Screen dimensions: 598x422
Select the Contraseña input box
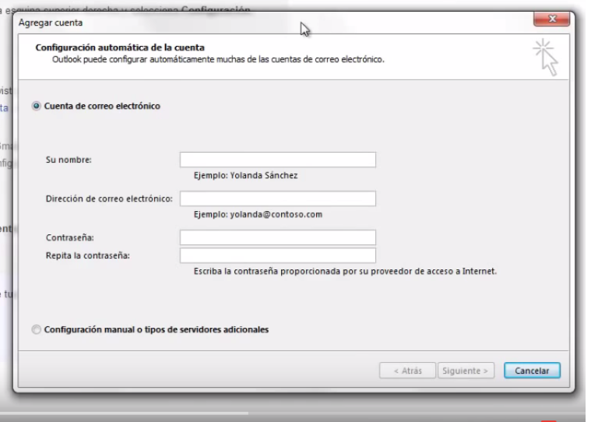tap(278, 237)
